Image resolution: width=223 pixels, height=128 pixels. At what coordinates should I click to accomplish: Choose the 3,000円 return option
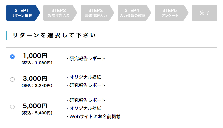click(12, 79)
